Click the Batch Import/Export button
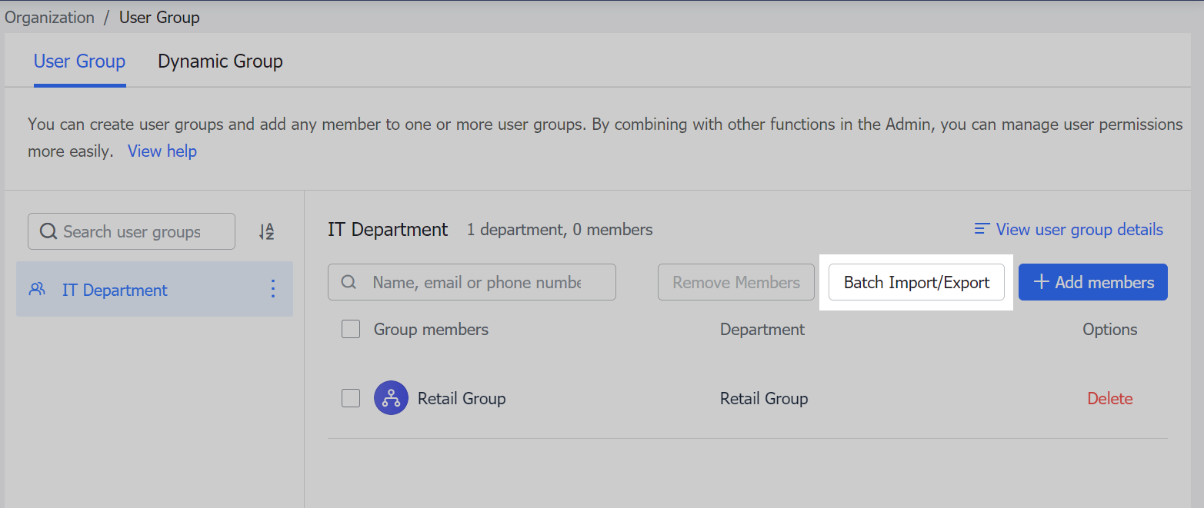 click(916, 282)
